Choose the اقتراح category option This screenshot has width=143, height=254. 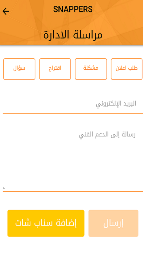55,69
